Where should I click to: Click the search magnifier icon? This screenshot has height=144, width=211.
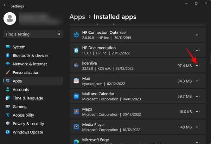coord(59,34)
